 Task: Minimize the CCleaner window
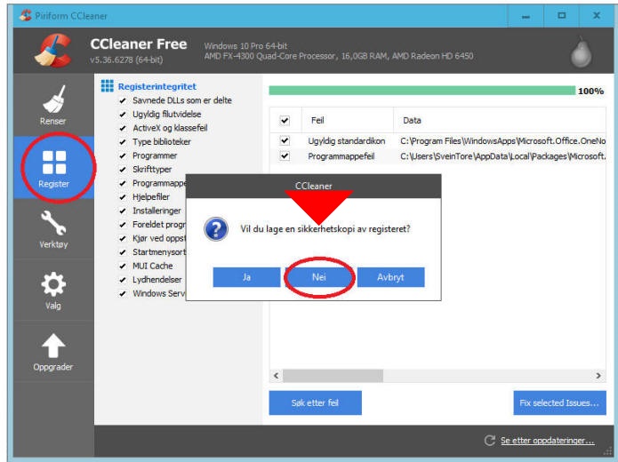526,16
